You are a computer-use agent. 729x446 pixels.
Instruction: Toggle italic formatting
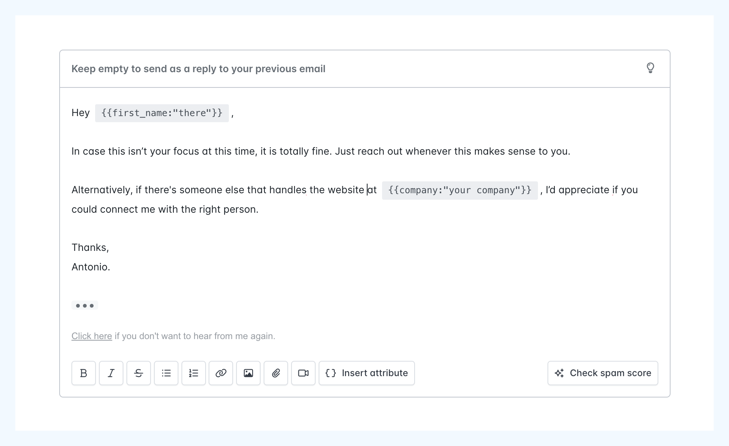pyautogui.click(x=111, y=373)
